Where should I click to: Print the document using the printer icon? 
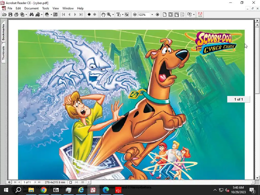pyautogui.click(x=16, y=14)
